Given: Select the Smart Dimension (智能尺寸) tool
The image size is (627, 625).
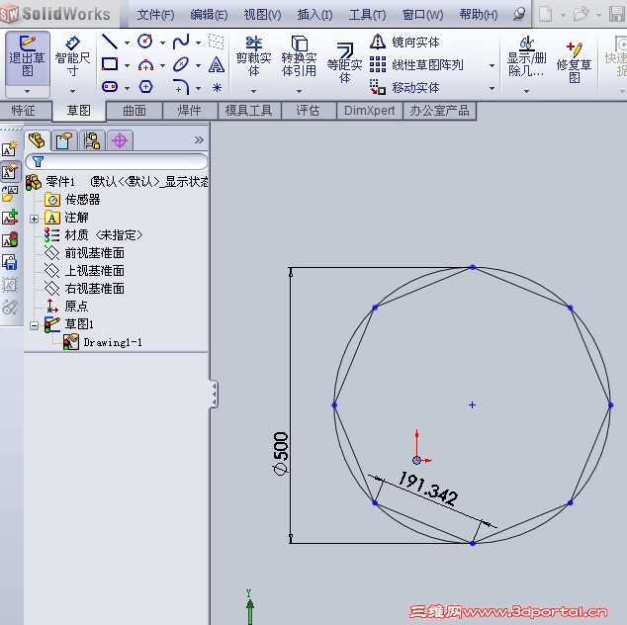Looking at the screenshot, I should (x=72, y=58).
